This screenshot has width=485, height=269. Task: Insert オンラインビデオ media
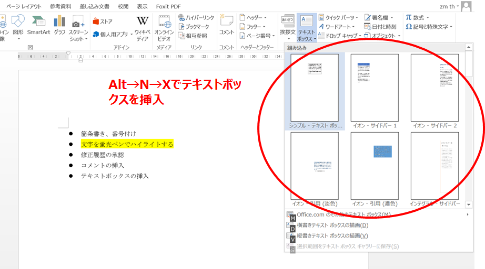coord(164,28)
